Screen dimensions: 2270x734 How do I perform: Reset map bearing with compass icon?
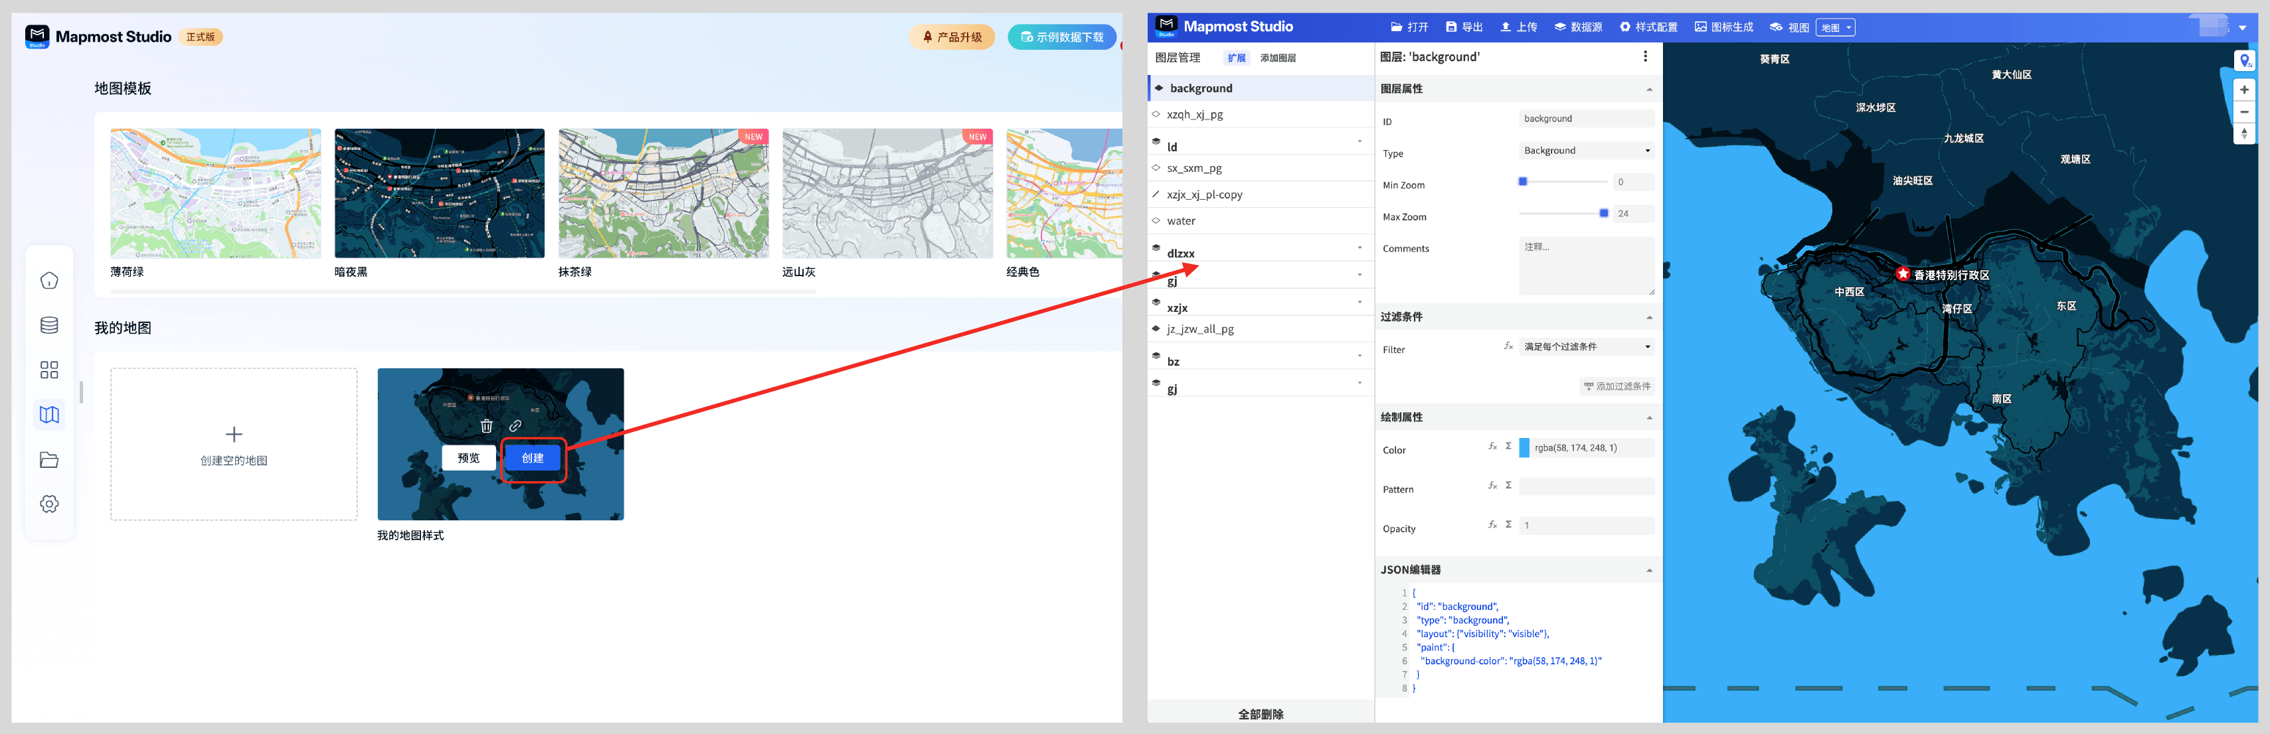[2243, 134]
